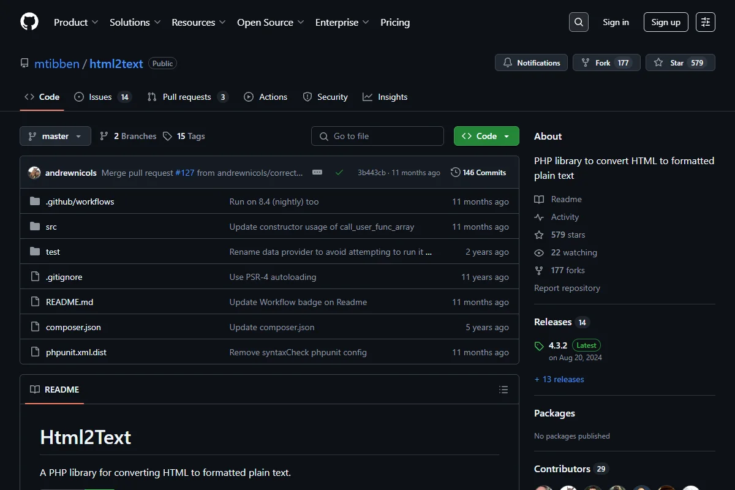Screen dimensions: 735x490
Task: Click the Sign up button
Action: [666, 22]
